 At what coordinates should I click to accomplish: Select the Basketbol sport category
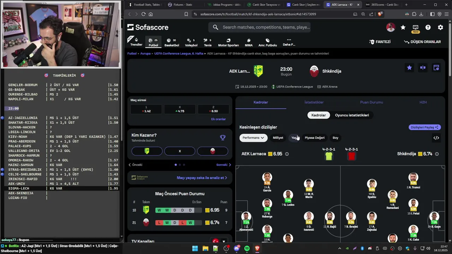pos(172,42)
